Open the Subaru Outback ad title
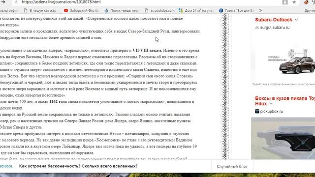The image size is (315, 177). click(x=274, y=20)
